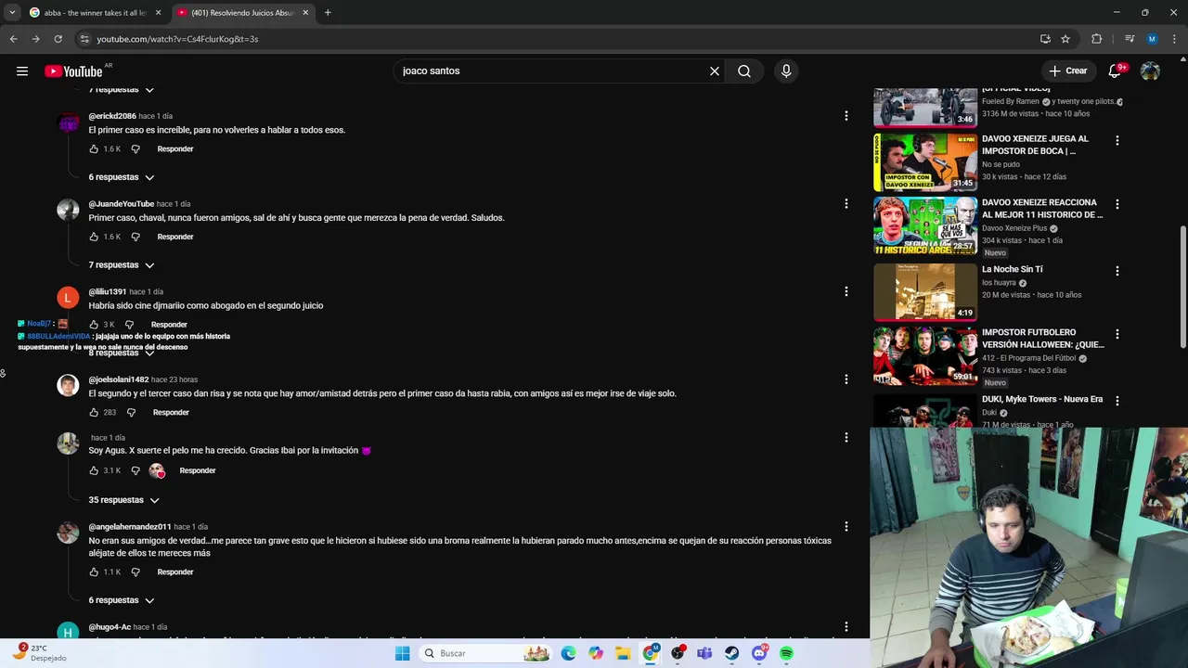
Task: Open 'DAVOO XENEIZE JUEGA AL IMPOSTOR' thumbnail
Action: [x=925, y=162]
